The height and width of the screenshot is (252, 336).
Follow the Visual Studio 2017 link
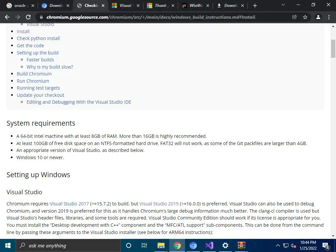click(x=69, y=203)
